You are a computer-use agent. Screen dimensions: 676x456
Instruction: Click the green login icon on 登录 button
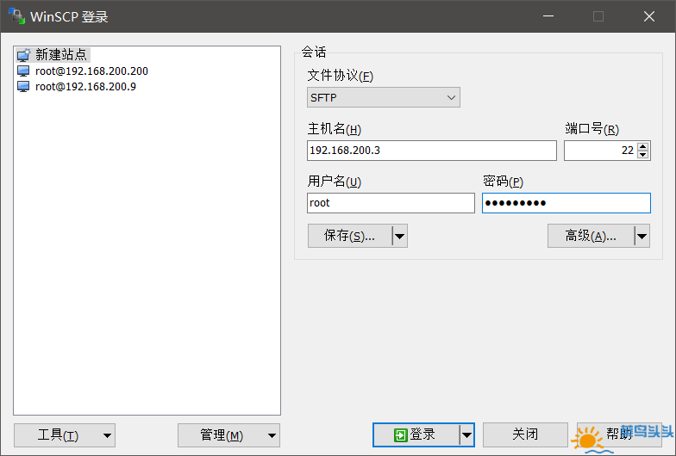pos(400,435)
